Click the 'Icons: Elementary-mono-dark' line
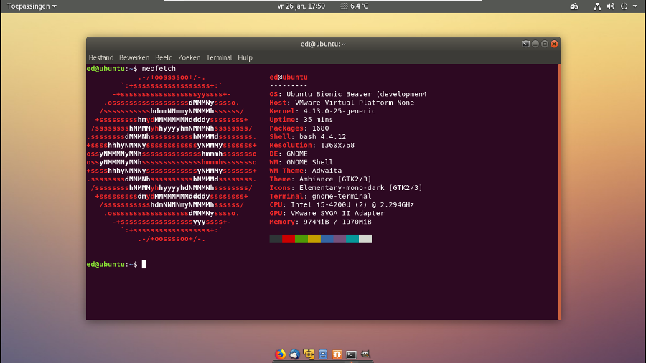This screenshot has height=363, width=646. (x=346, y=188)
